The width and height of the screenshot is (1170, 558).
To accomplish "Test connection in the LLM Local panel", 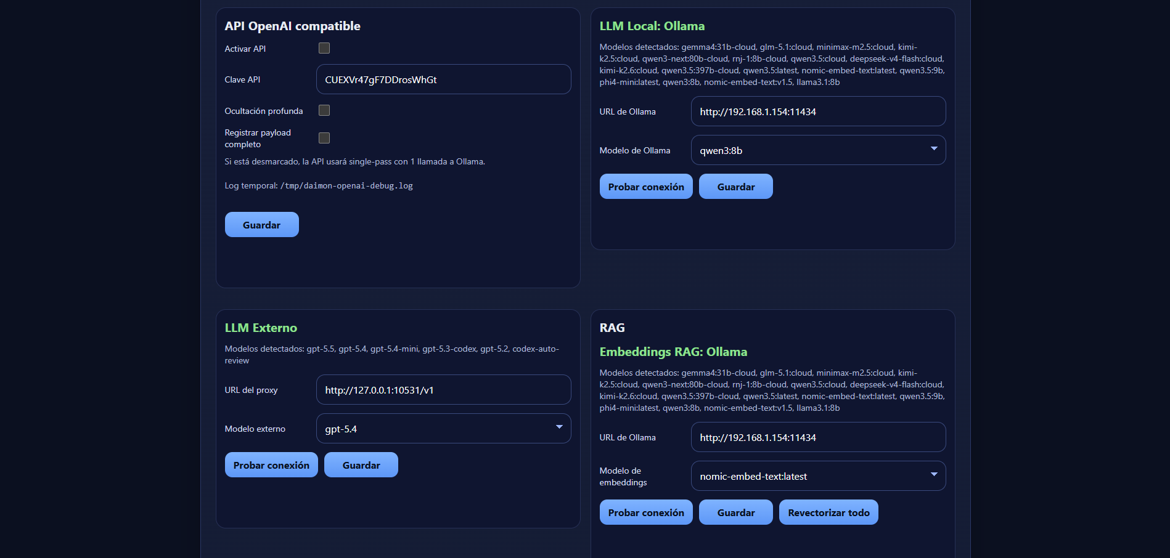I will [646, 187].
